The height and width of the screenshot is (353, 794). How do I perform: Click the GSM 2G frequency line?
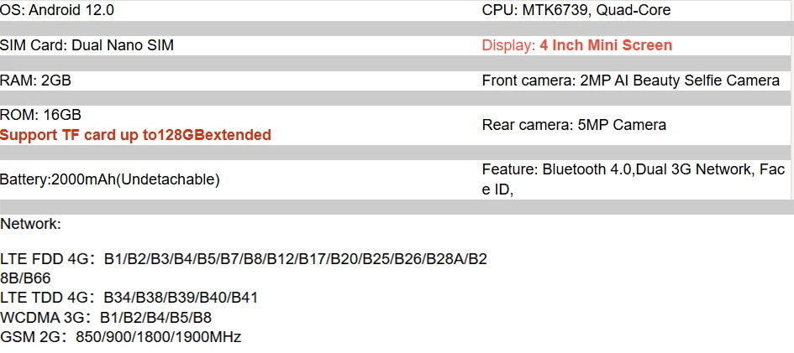coord(120,337)
